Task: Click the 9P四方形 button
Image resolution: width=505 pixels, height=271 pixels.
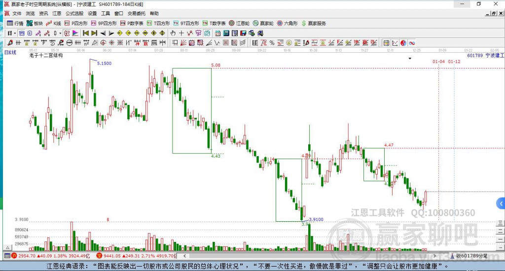Action: coord(104,23)
